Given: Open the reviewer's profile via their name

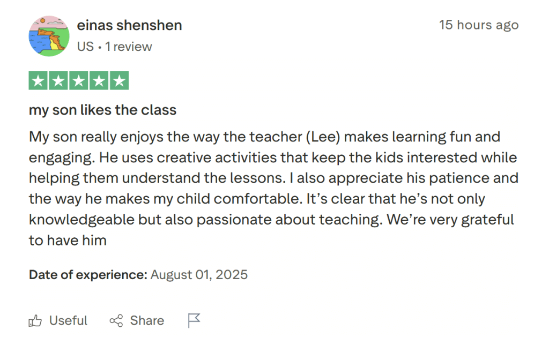Looking at the screenshot, I should (x=129, y=25).
